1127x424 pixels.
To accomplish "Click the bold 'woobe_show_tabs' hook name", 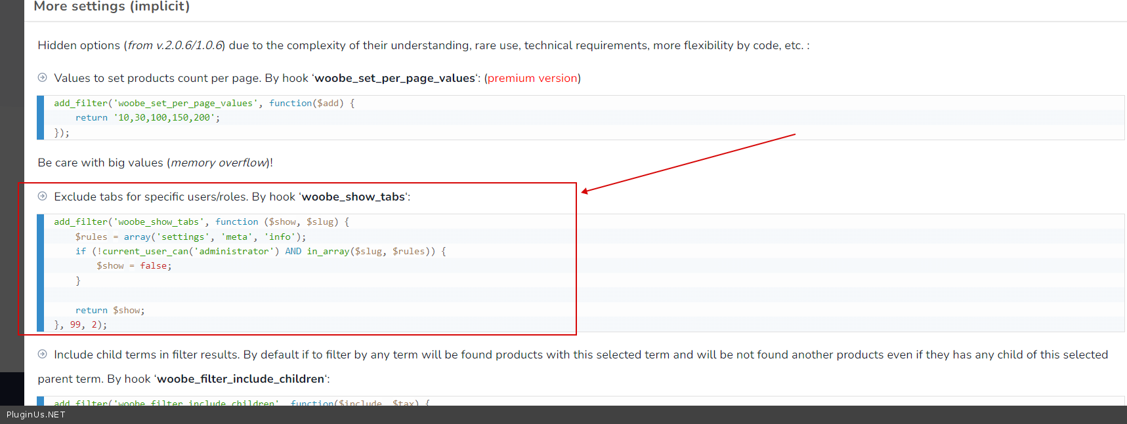I will tap(353, 197).
